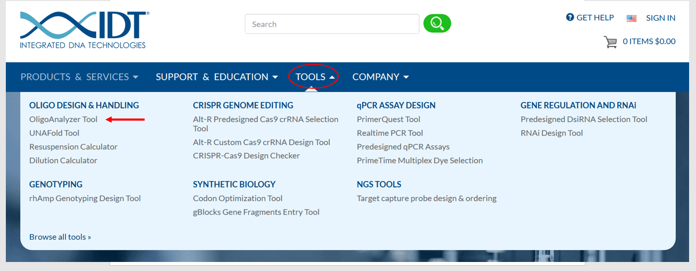Open the Resuspension Calculator

[73, 147]
